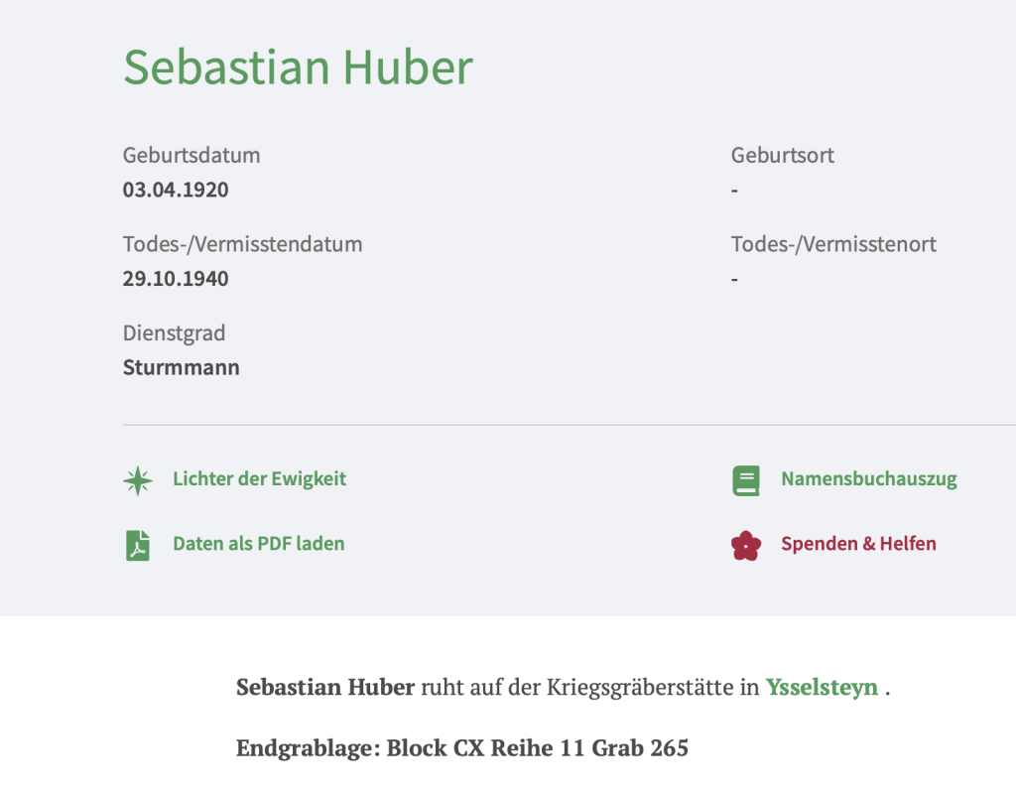Click the Sebastian Huber page heading
This screenshot has height=789, width=1016.
click(298, 66)
